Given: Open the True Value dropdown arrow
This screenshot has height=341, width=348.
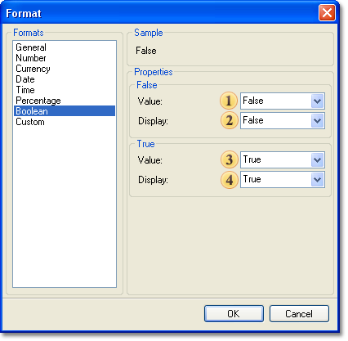Looking at the screenshot, I should point(317,160).
